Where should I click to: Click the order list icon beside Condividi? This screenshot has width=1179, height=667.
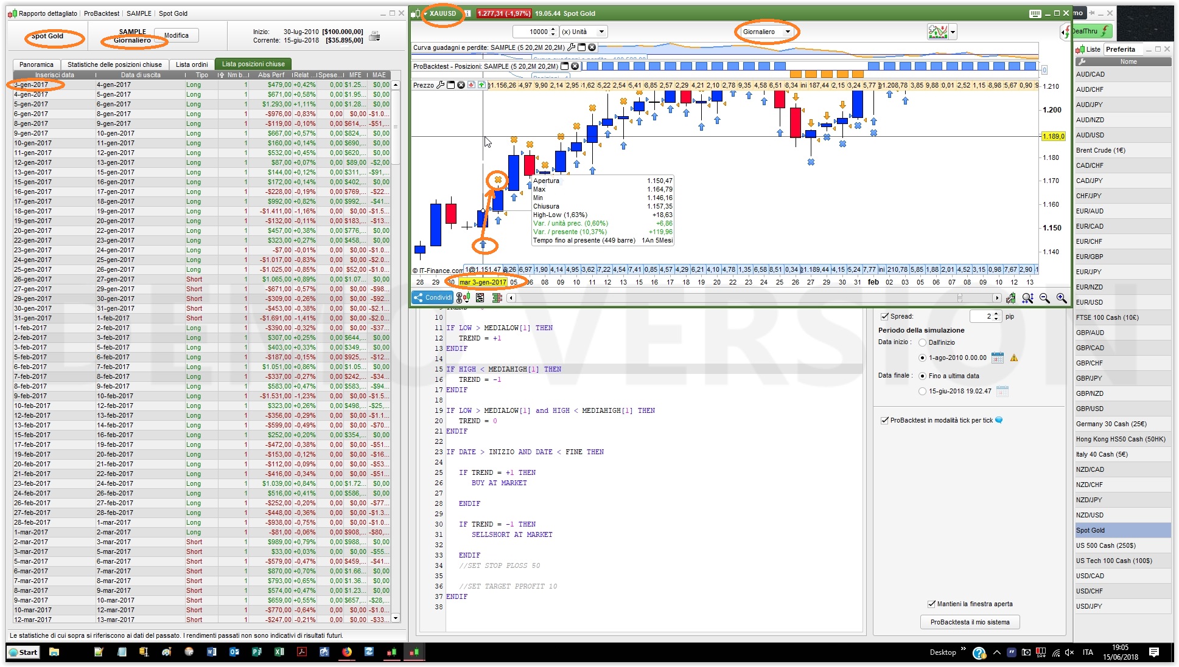coord(480,297)
